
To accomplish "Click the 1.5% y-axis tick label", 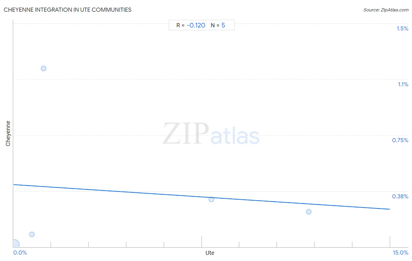I will [402, 28].
